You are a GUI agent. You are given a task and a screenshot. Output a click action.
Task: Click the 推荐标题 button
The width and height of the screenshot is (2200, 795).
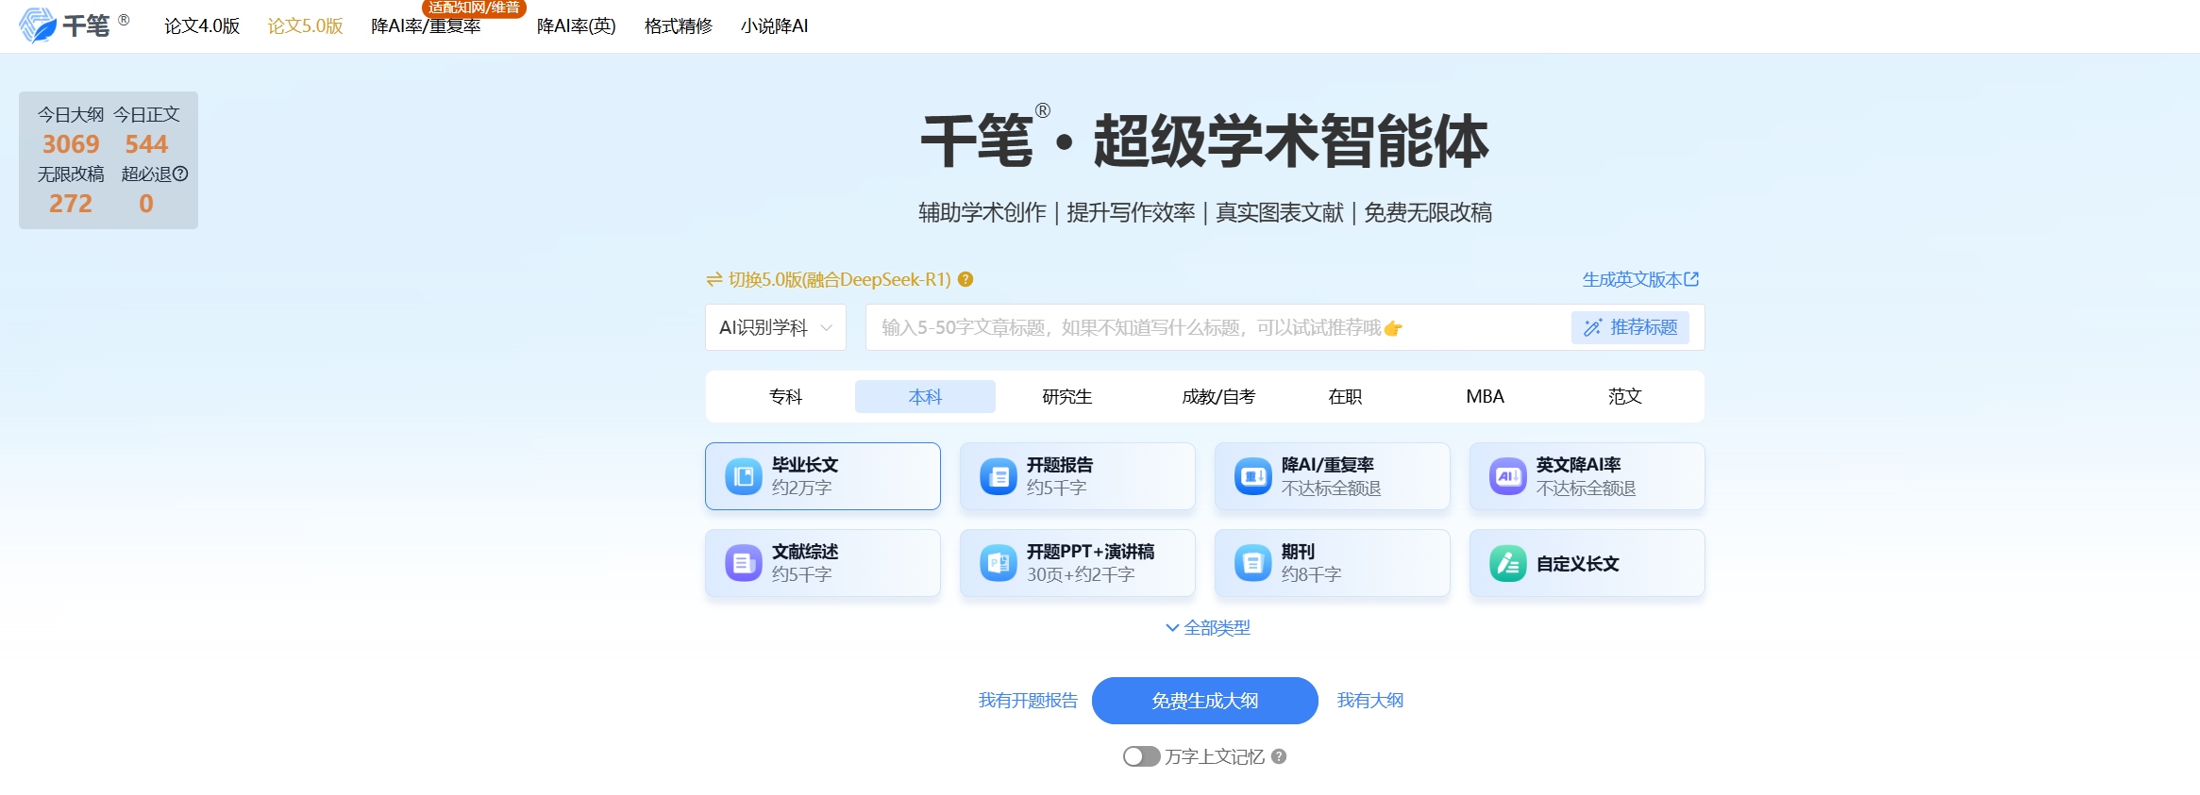(1630, 327)
